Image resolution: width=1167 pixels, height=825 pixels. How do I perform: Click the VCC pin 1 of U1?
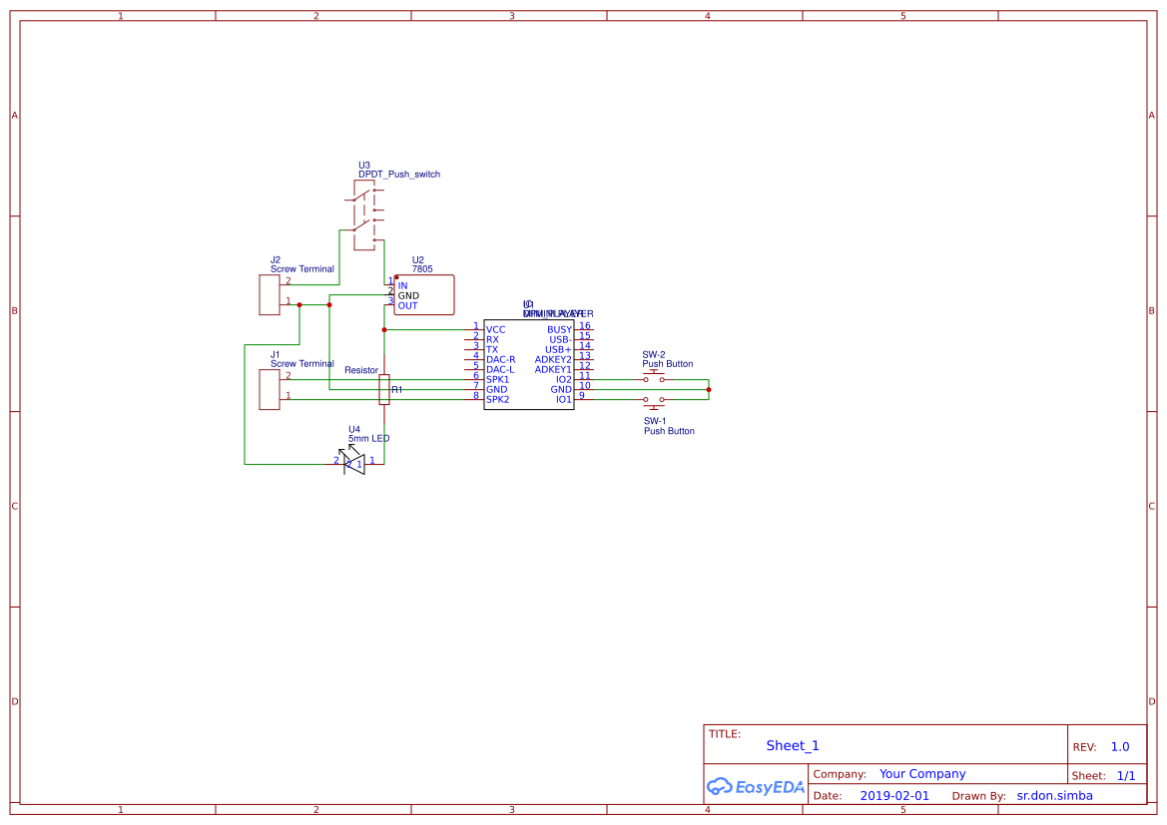[477, 328]
